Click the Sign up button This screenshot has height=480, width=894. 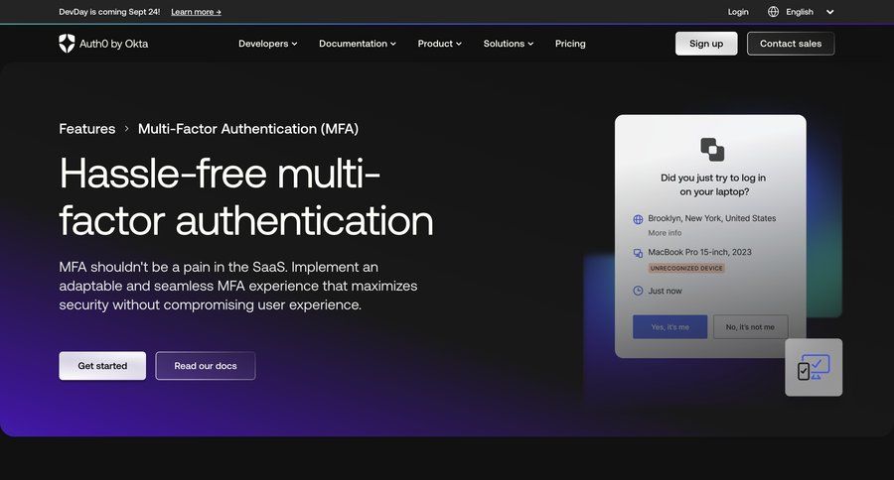706,44
